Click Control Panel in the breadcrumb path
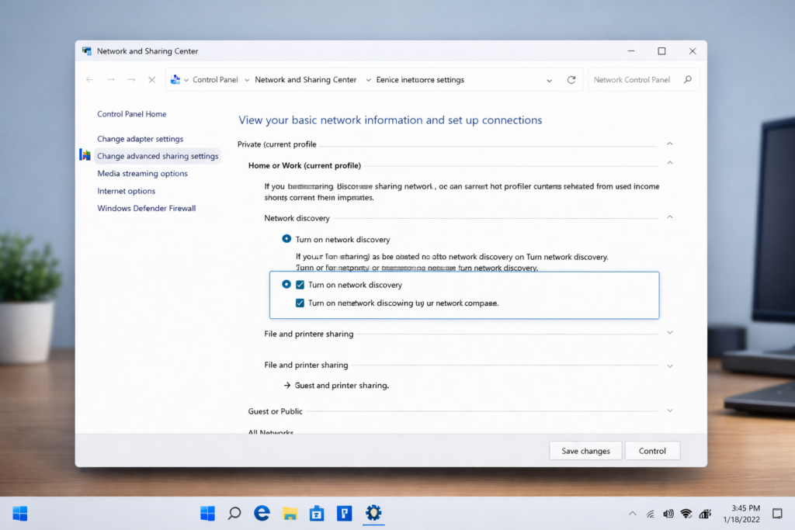This screenshot has width=795, height=530. pyautogui.click(x=215, y=80)
